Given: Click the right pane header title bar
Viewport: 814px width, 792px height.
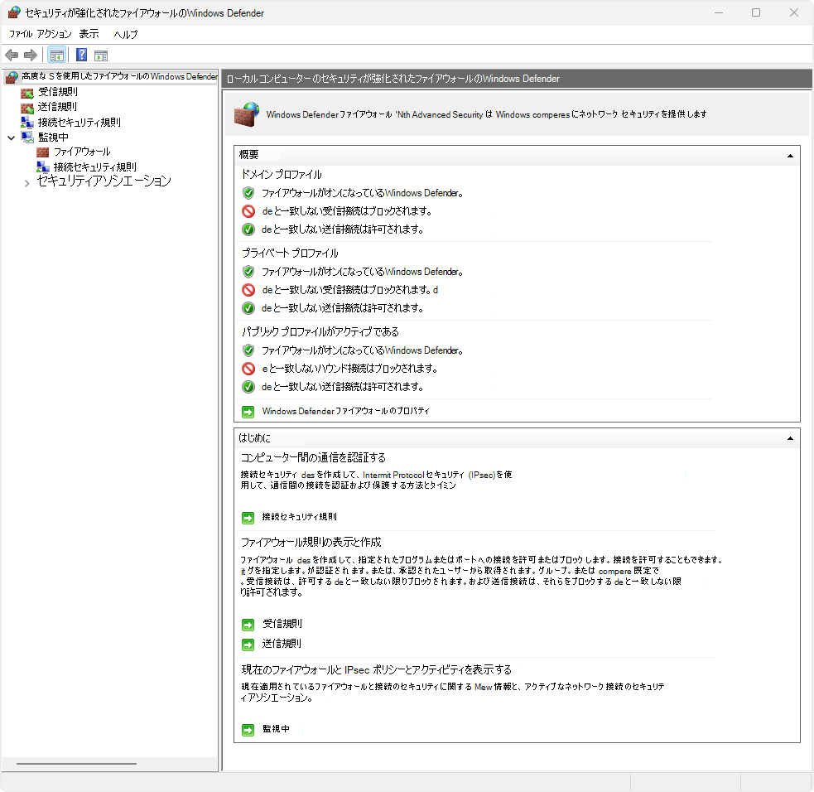Looking at the screenshot, I should (517, 79).
